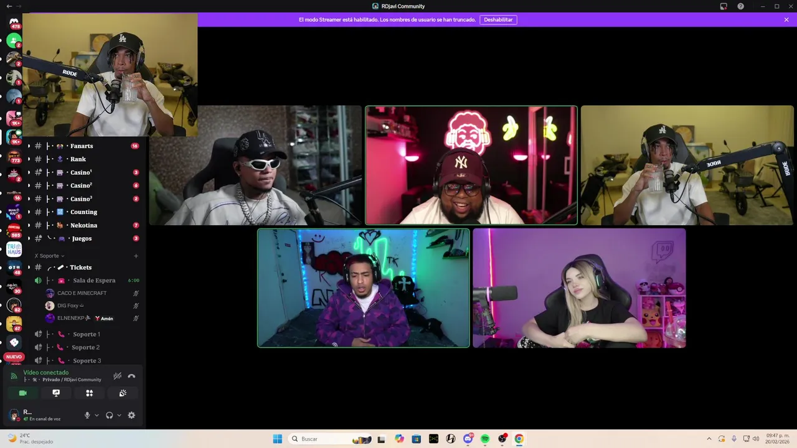Click the Video conectado status text
This screenshot has height=448, width=797.
click(x=46, y=373)
